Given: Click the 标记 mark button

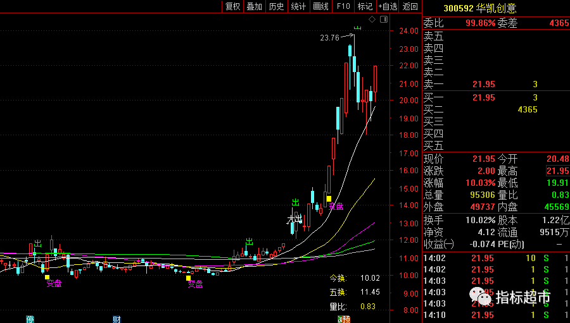Looking at the screenshot, I should 365,6.
